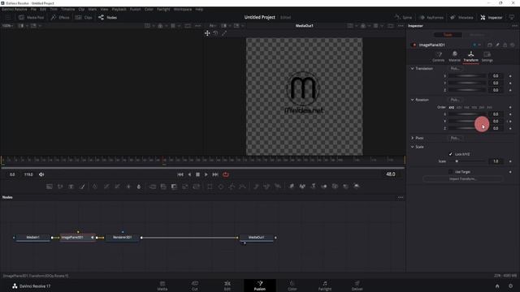This screenshot has height=292, width=520.
Task: Toggle the Nodes panel button
Action: pyautogui.click(x=107, y=17)
